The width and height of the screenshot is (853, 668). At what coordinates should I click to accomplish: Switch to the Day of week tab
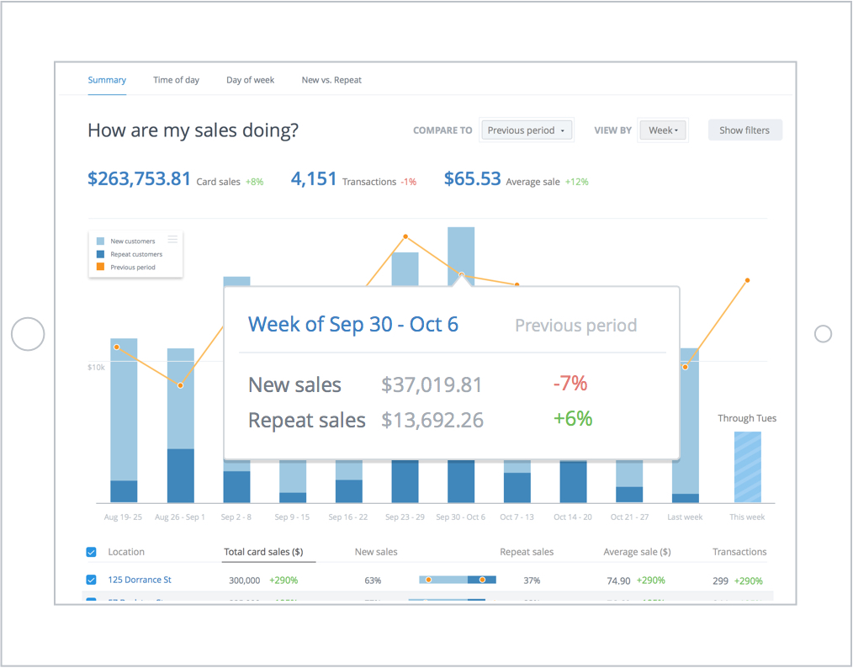250,80
